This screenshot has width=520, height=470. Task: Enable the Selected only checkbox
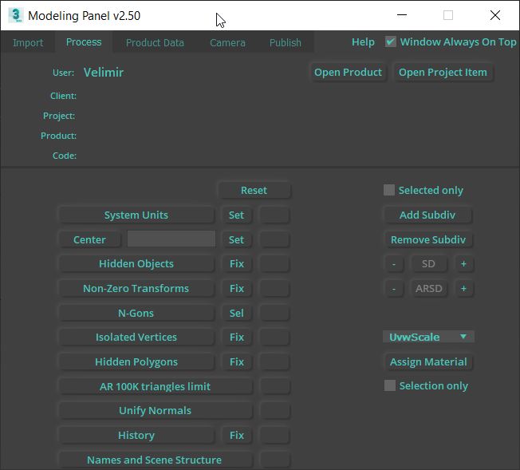pos(389,190)
